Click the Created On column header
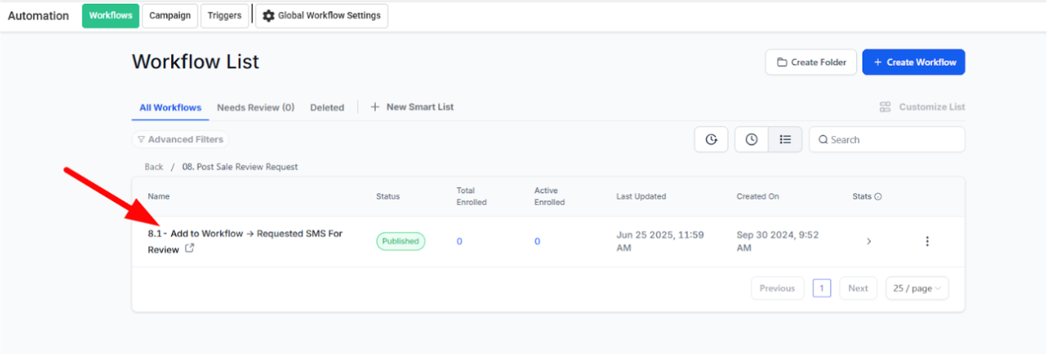 (758, 196)
